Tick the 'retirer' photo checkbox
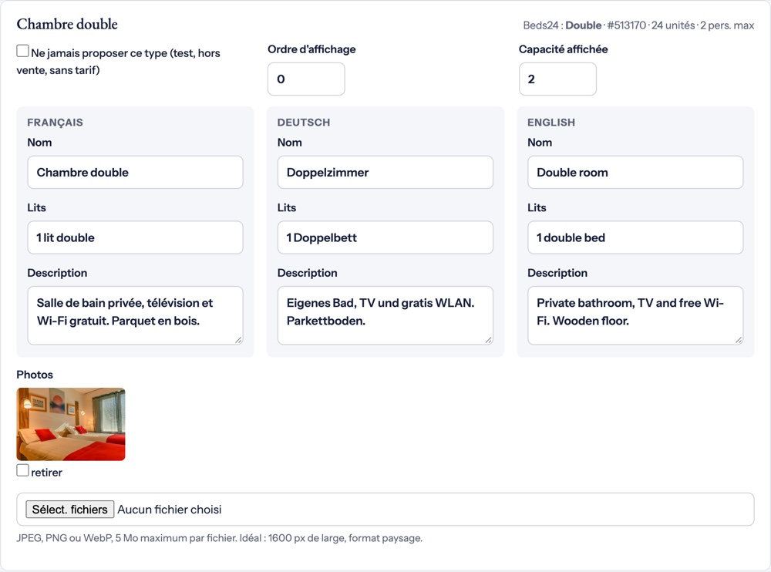 coord(22,471)
